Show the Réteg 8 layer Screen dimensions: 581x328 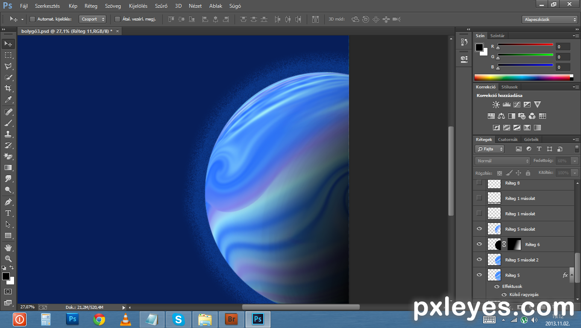479,182
